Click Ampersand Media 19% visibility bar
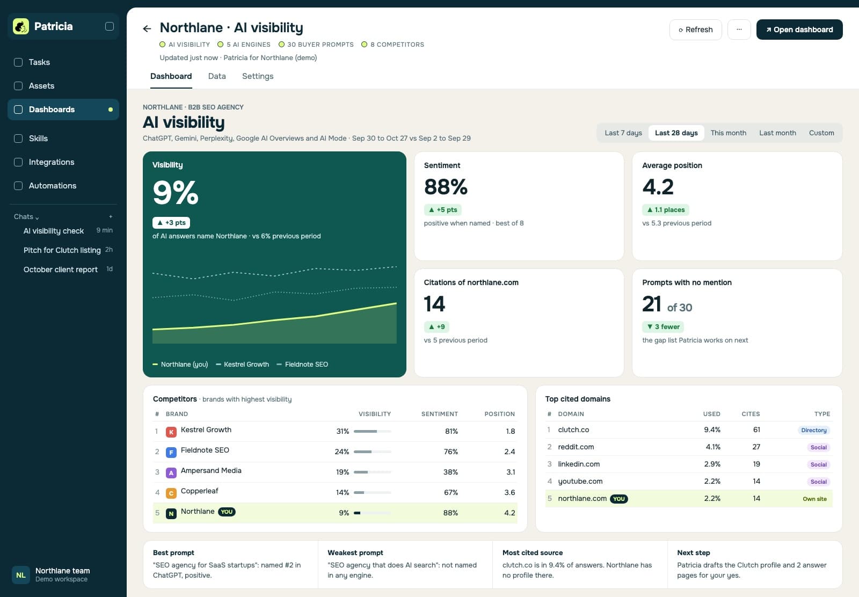Viewport: 859px width, 597px height. coord(373,472)
